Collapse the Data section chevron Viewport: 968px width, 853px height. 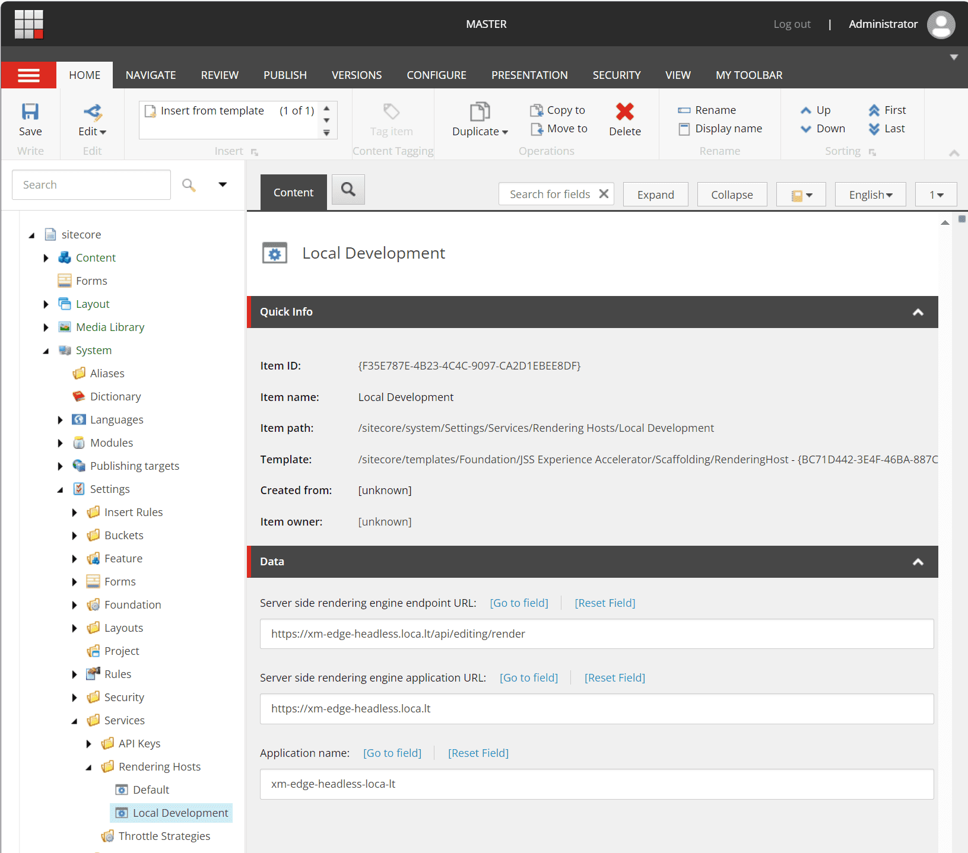pos(918,562)
